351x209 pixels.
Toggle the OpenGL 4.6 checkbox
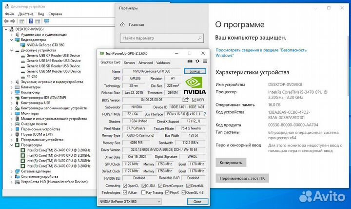coord(184,192)
